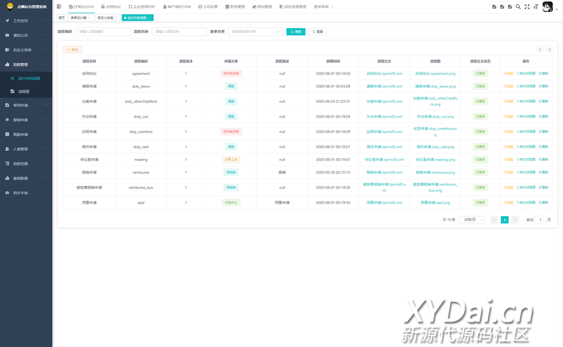
Task: Click the round search toggle icon above table
Action: click(x=540, y=49)
